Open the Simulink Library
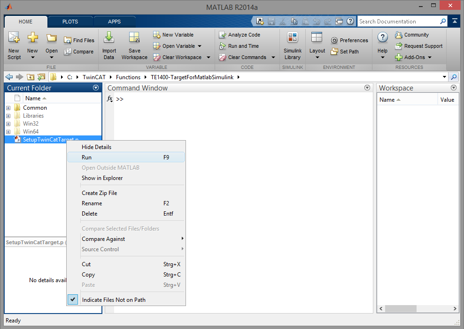The height and width of the screenshot is (329, 464). (293, 46)
